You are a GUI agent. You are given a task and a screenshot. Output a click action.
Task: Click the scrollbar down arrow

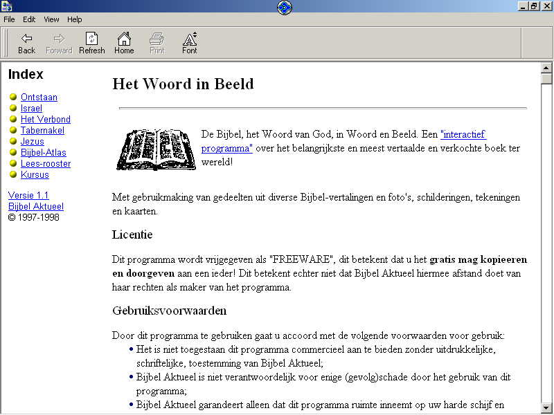(546, 407)
